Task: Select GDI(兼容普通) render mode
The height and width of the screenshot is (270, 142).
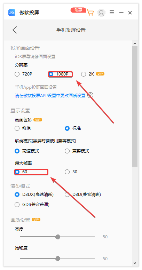Action: point(32,205)
